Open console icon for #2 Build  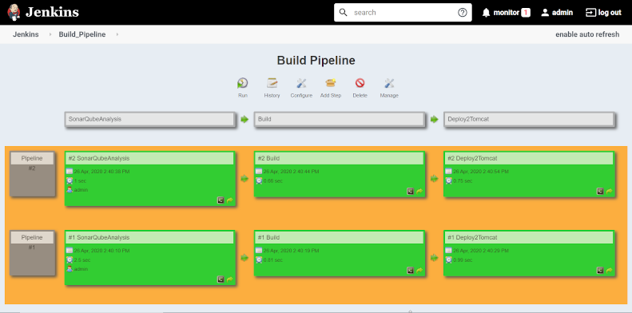411,192
